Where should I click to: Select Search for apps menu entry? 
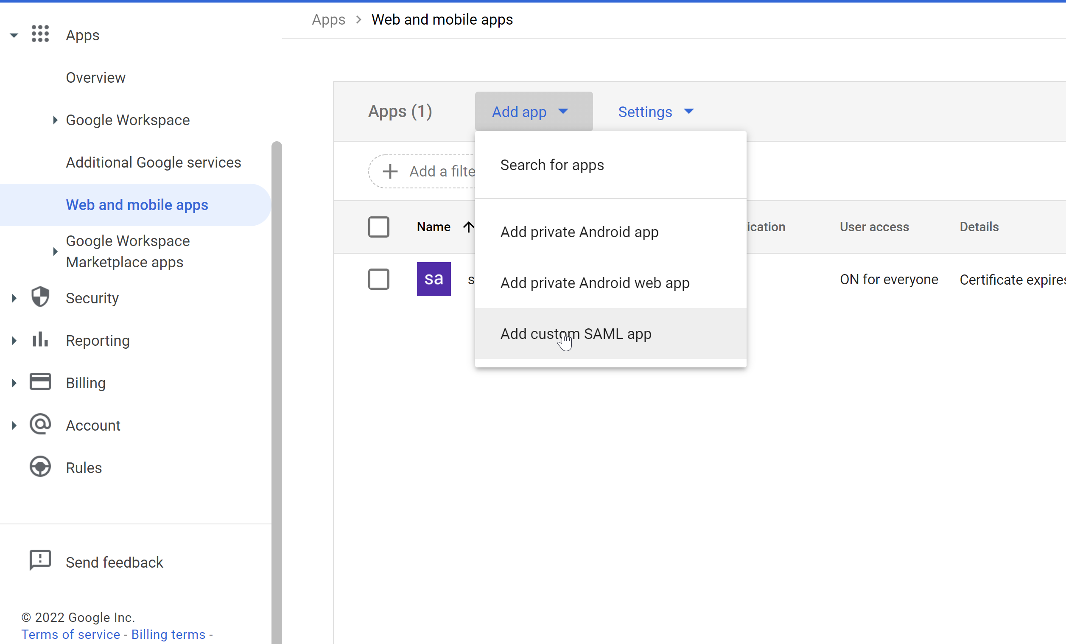[x=551, y=165]
